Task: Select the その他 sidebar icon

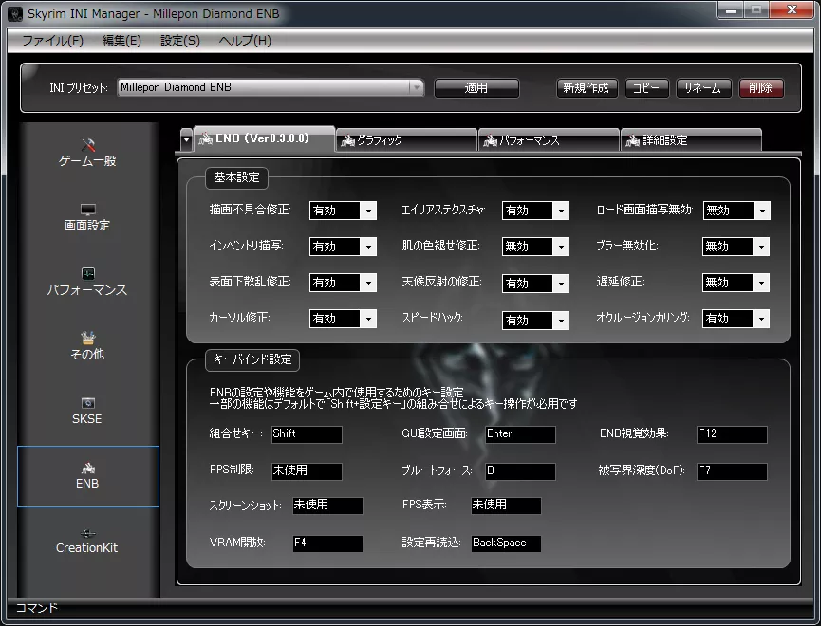Action: [x=88, y=338]
